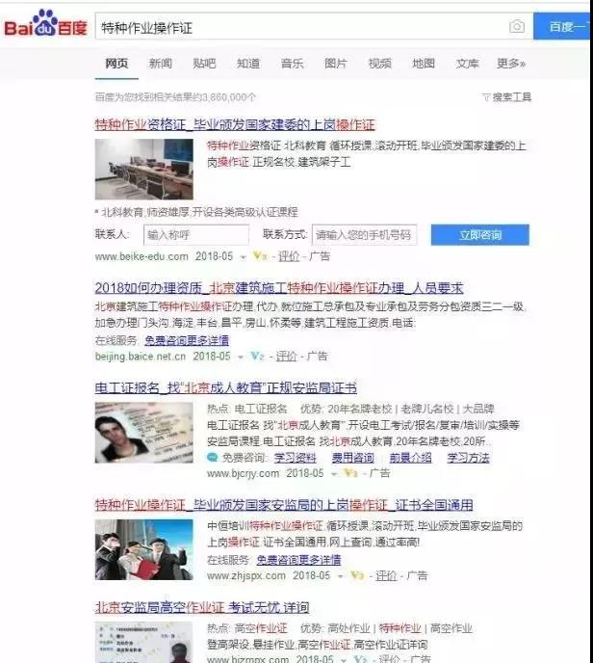Viewport: 593px width, 663px height.
Task: Click the ID card thumbnail of 电工证 result
Action: click(144, 433)
